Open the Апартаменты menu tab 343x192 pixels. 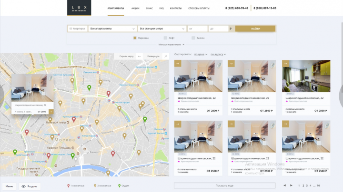point(116,8)
